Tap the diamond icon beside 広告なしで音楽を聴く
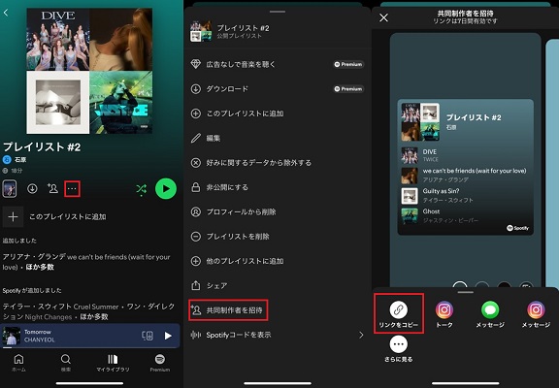Screen dimensions: 559x388 [x=196, y=64]
